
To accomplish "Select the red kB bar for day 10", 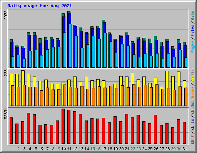I will click(63, 126).
